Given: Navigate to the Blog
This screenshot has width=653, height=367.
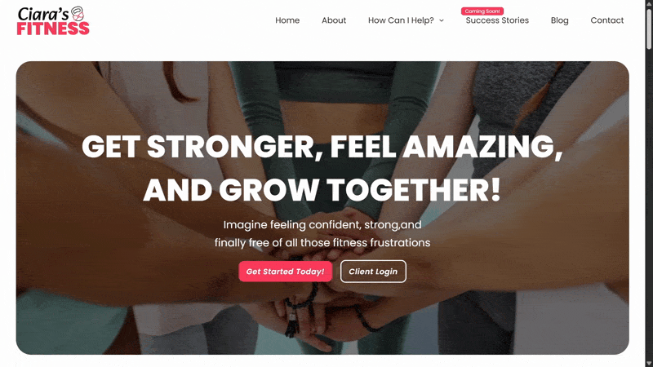Looking at the screenshot, I should [559, 20].
